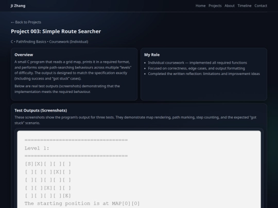Click the 'Completed the written reflection' bullet
The height and width of the screenshot is (208, 278).
(x=204, y=74)
